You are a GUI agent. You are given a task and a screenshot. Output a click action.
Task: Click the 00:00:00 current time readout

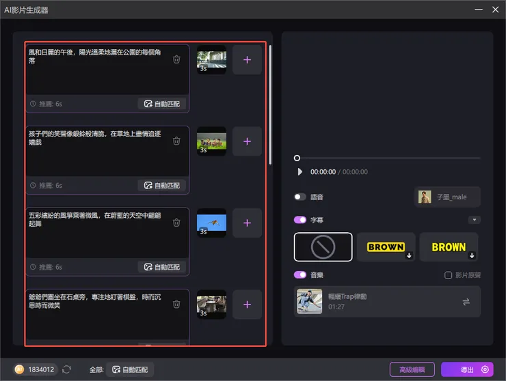(x=323, y=172)
